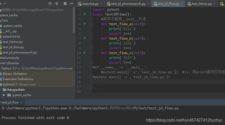225x125 pixels.
Task: Open test_jd_flow.py from project tree
Action: (x=13, y=47)
